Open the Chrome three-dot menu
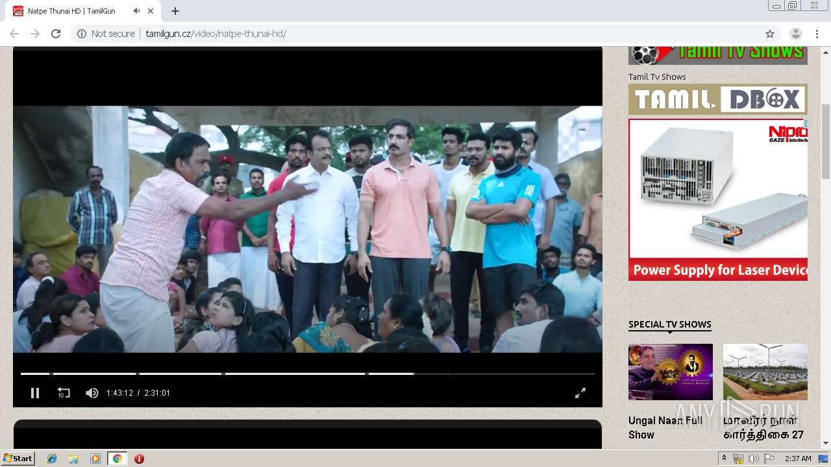 [x=817, y=34]
